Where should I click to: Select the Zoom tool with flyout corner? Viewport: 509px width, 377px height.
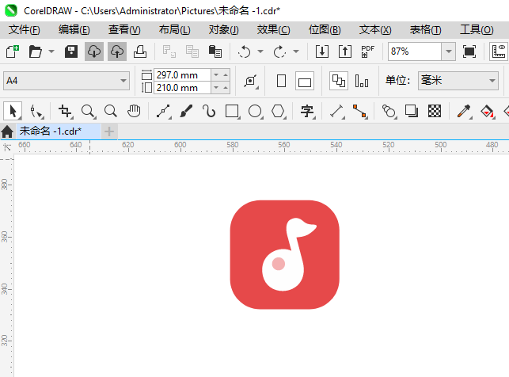[89, 112]
